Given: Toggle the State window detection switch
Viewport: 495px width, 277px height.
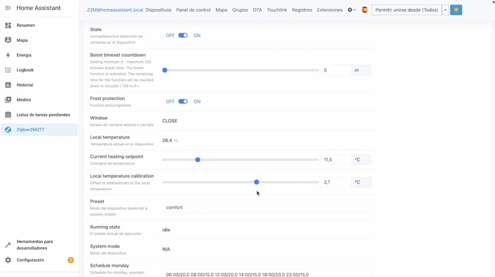Looking at the screenshot, I should click(x=183, y=35).
